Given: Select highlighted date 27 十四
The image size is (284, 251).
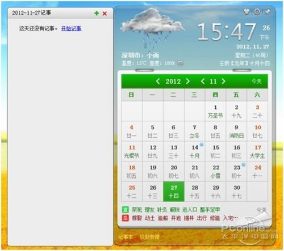Looking at the screenshot, I should click(174, 192).
